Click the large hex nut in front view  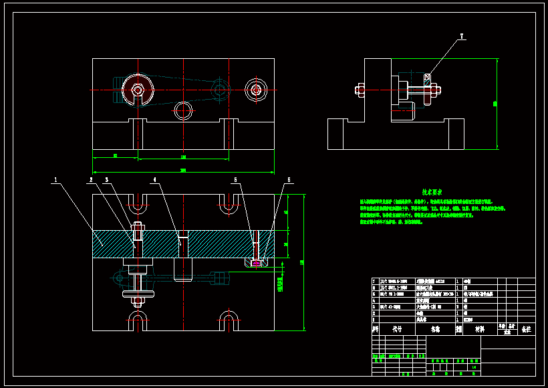pos(138,90)
